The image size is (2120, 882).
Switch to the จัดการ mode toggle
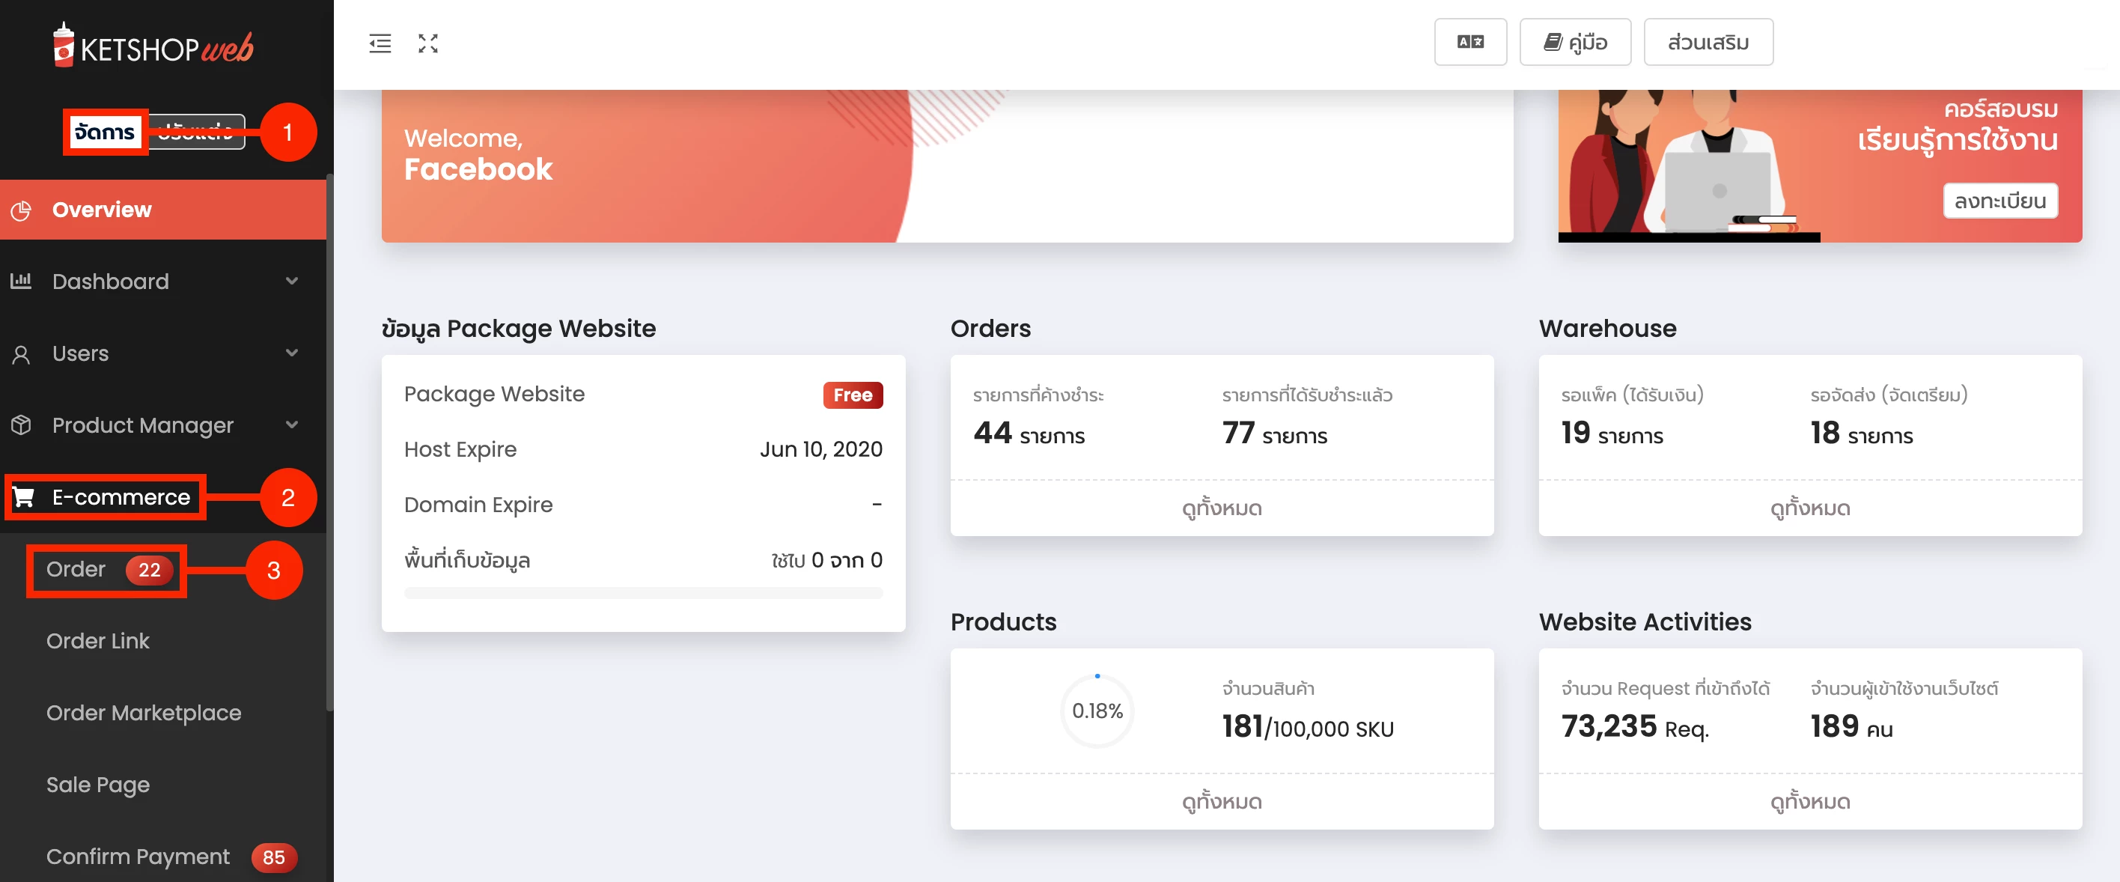click(x=105, y=132)
